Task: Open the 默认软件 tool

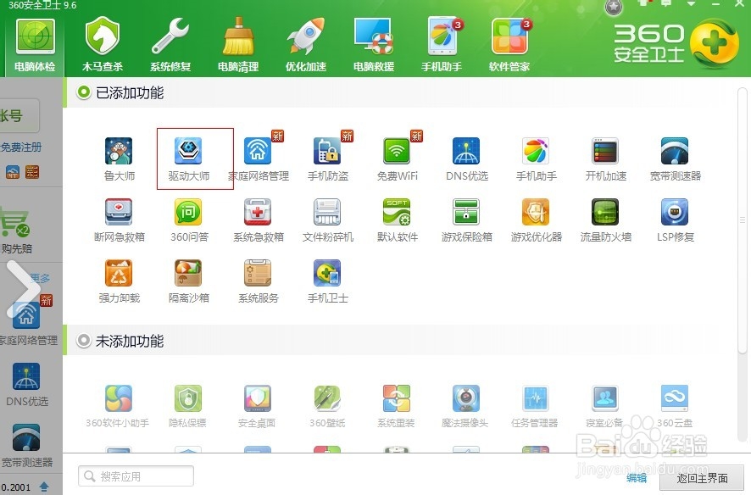Action: coord(397,220)
